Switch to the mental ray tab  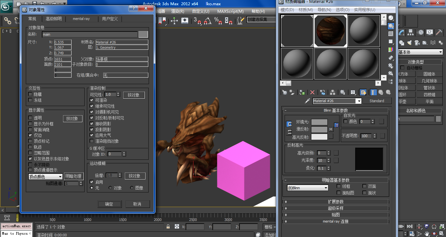click(81, 19)
